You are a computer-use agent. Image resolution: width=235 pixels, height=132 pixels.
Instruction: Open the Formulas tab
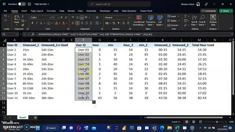51,11
